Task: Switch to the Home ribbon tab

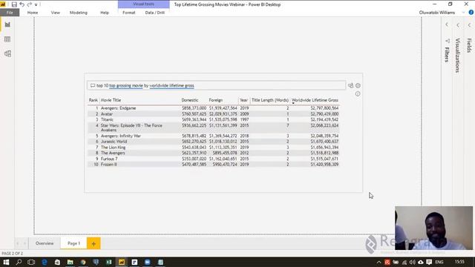Action: [33, 13]
